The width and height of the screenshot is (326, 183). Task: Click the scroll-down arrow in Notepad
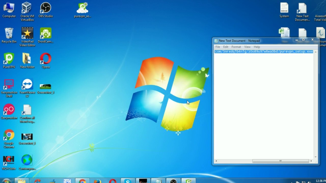(316, 157)
